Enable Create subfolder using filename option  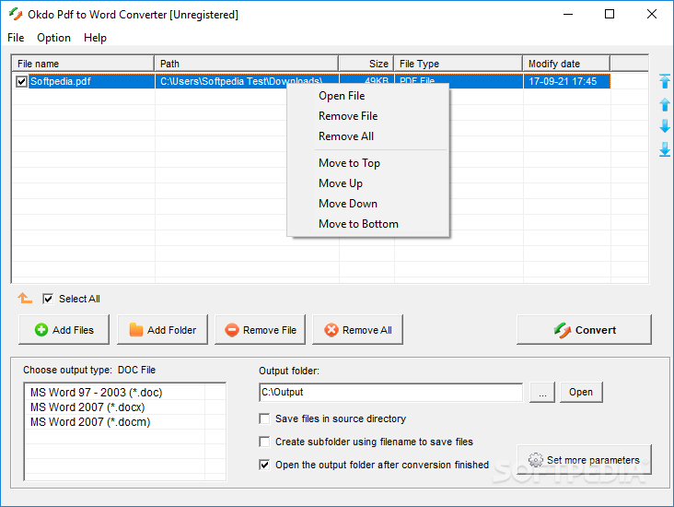click(x=264, y=442)
